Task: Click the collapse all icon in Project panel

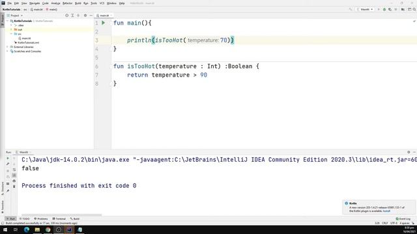Action: tap(78, 16)
